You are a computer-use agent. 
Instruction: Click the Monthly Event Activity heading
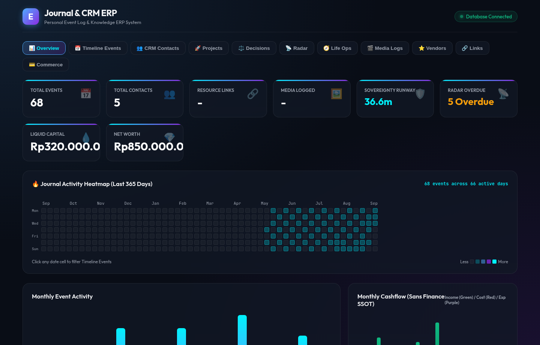[x=62, y=296]
